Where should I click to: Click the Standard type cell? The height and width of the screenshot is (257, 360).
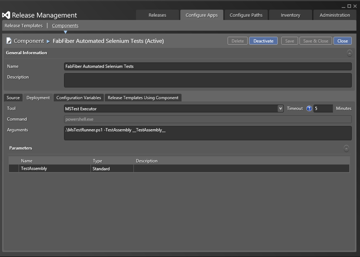pos(112,168)
